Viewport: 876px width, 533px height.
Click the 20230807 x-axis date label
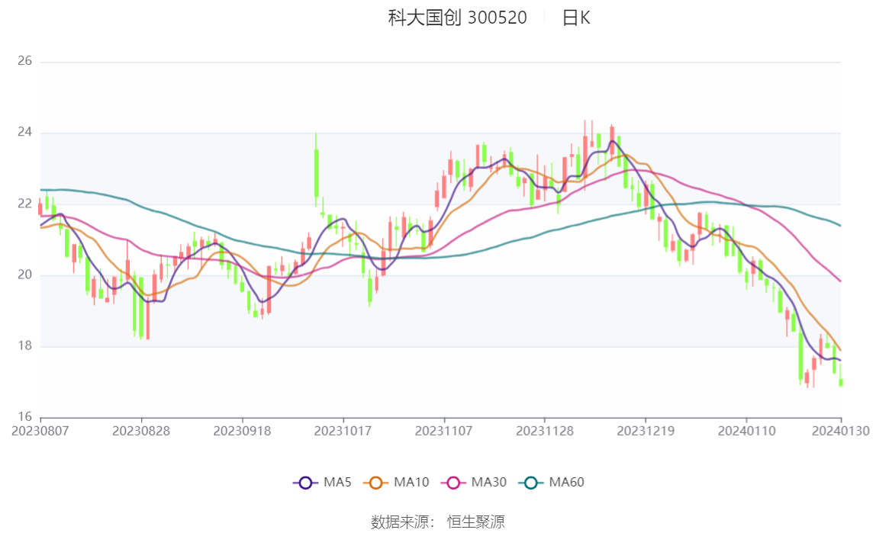pyautogui.click(x=40, y=431)
